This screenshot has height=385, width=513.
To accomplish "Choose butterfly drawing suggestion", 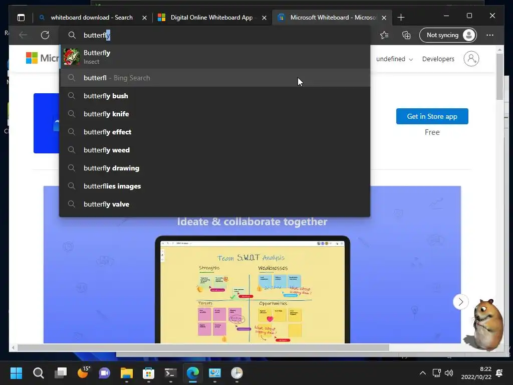I will pyautogui.click(x=214, y=168).
